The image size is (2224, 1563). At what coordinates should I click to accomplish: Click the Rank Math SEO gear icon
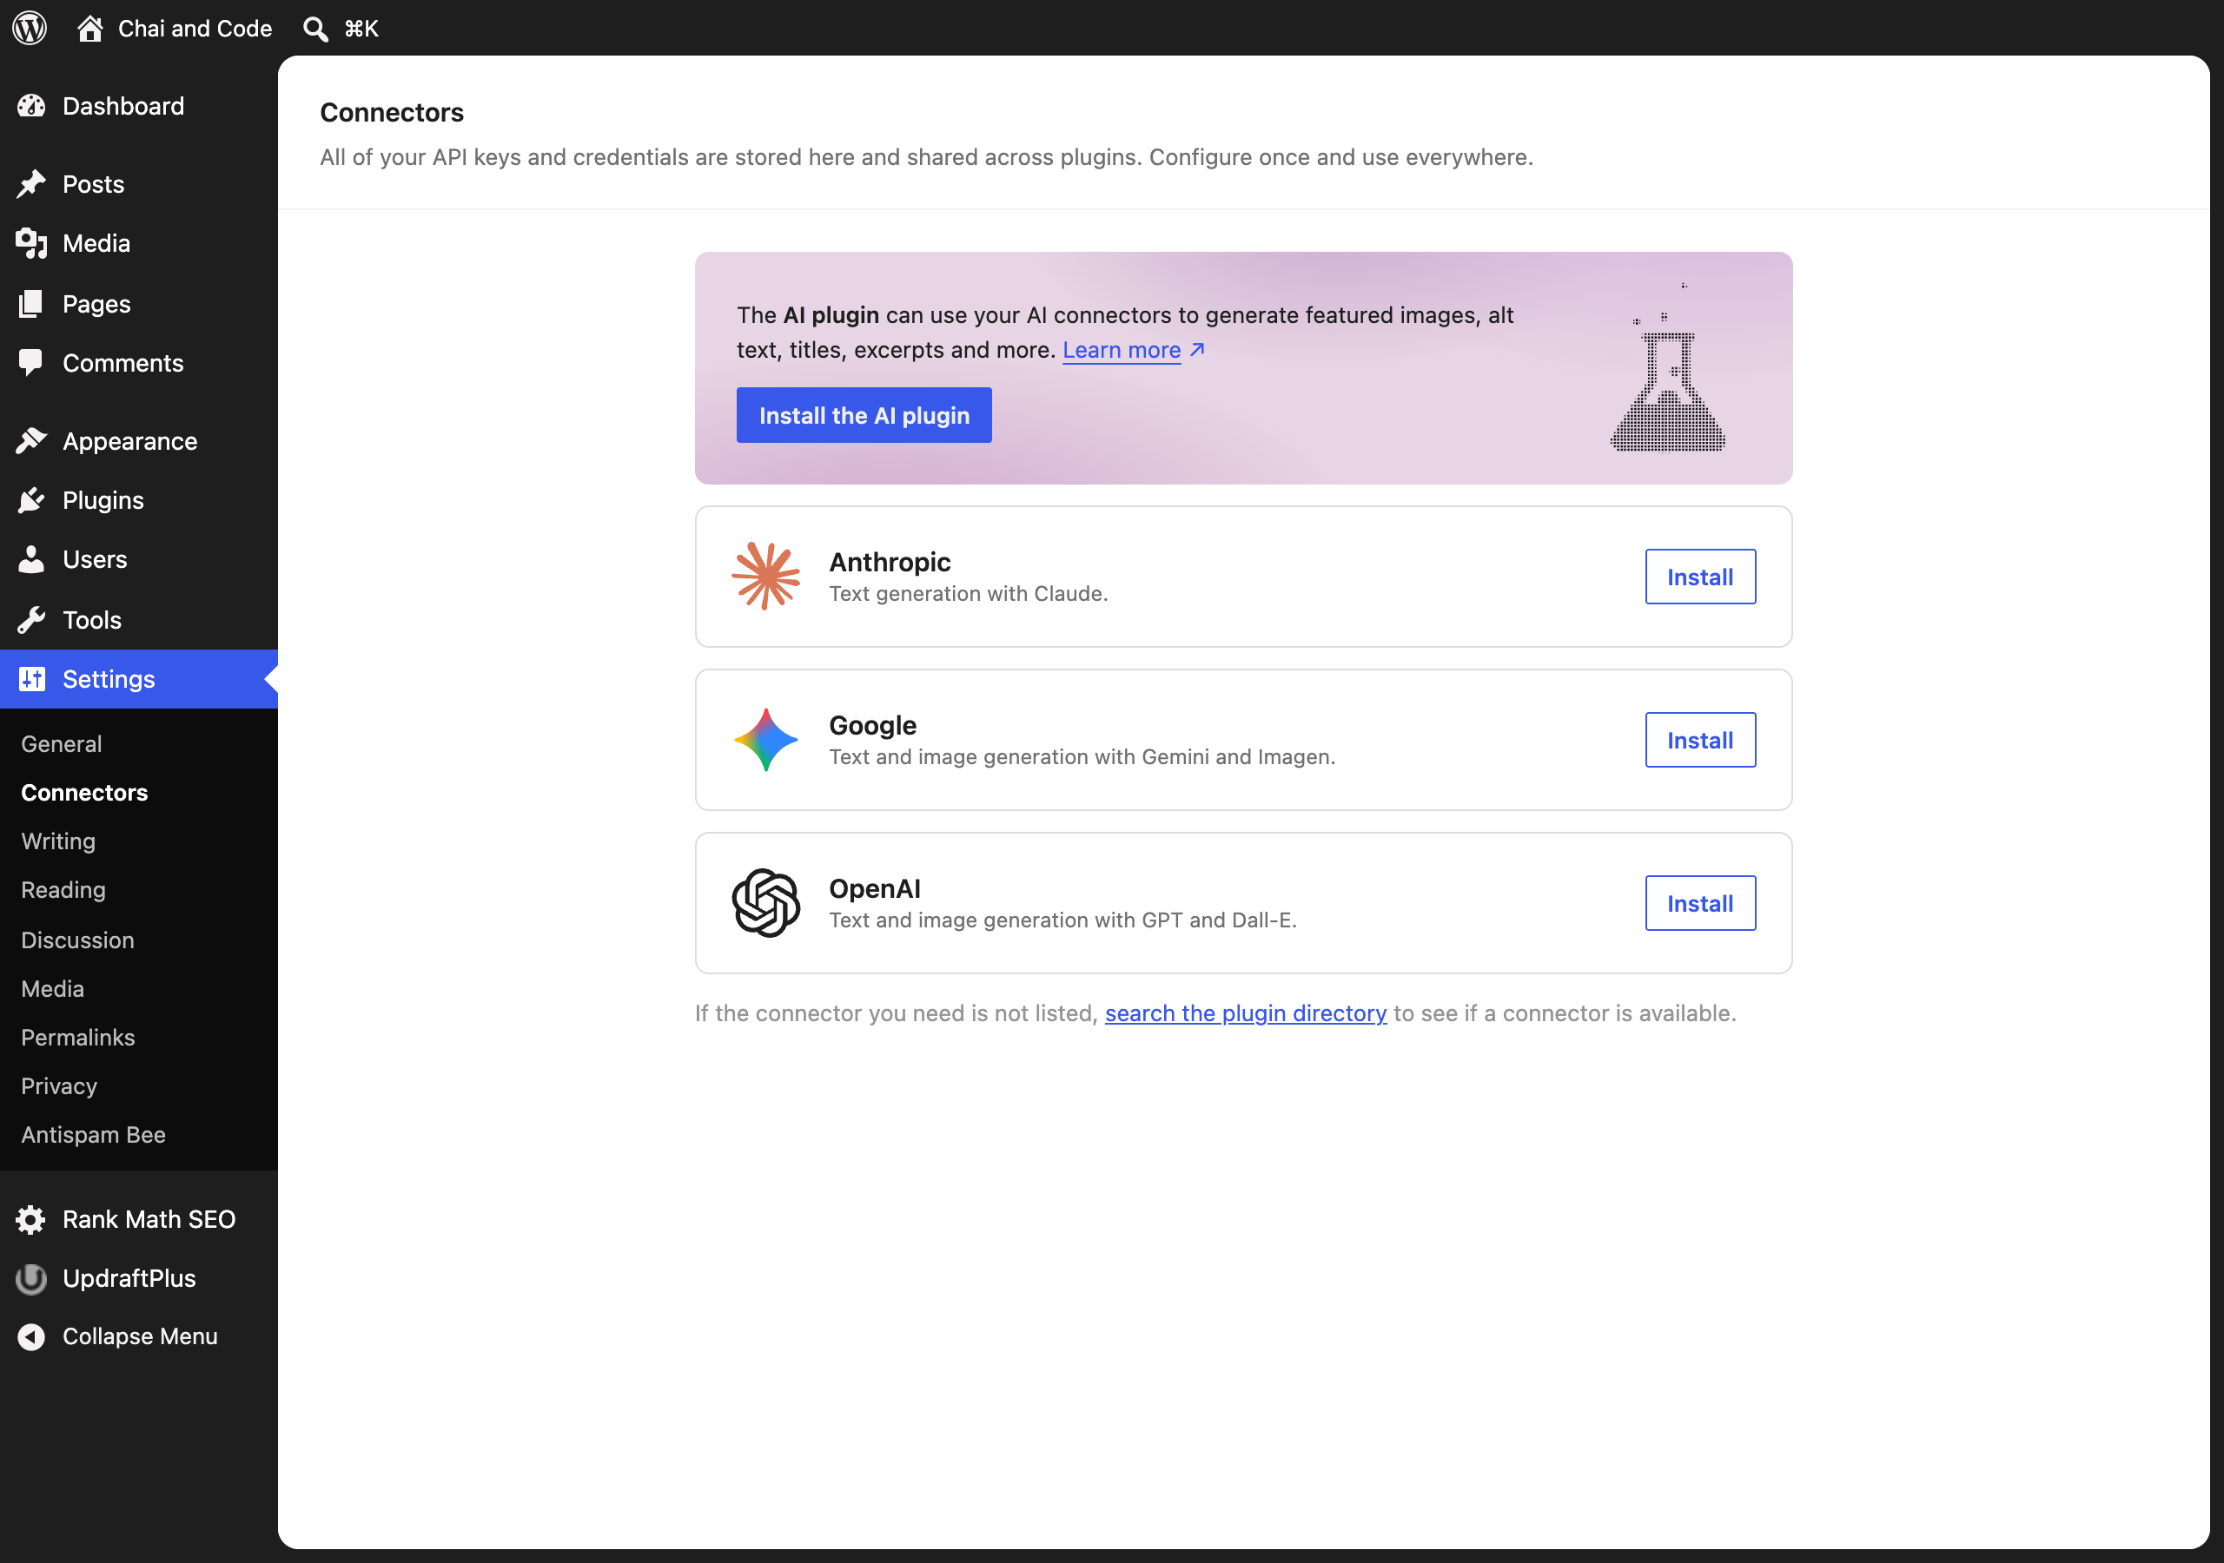tap(31, 1220)
